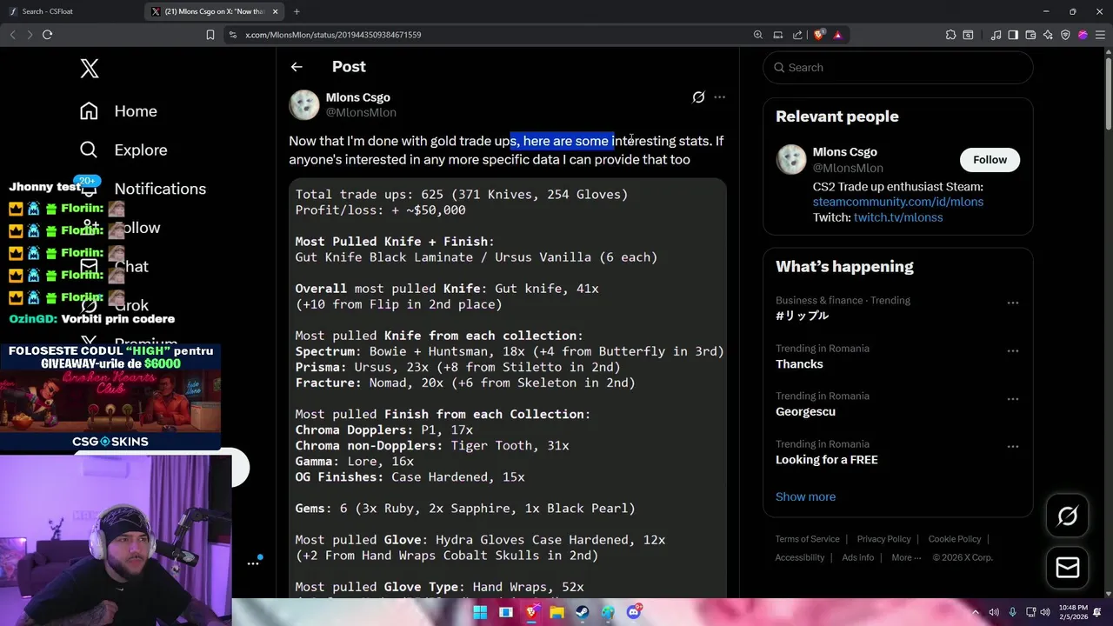Focus the X Search input field
Screen dimensions: 1113x626
coord(898,67)
